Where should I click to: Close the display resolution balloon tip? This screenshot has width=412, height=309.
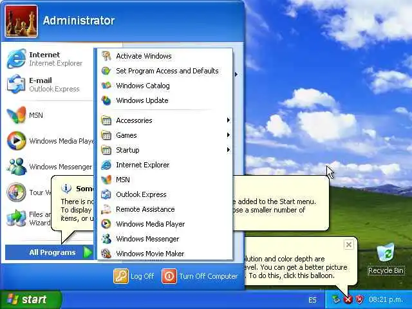[x=348, y=245]
